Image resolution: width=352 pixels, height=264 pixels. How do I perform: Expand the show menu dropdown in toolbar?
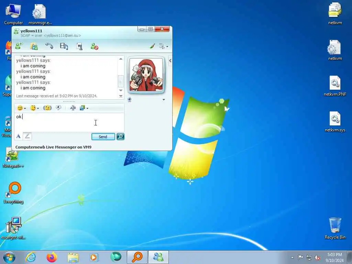tap(164, 46)
